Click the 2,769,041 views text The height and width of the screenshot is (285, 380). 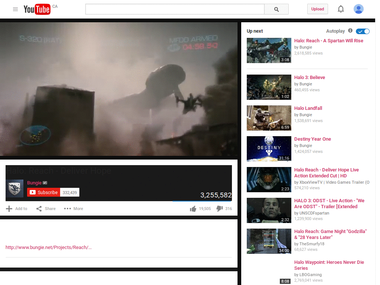(308, 280)
